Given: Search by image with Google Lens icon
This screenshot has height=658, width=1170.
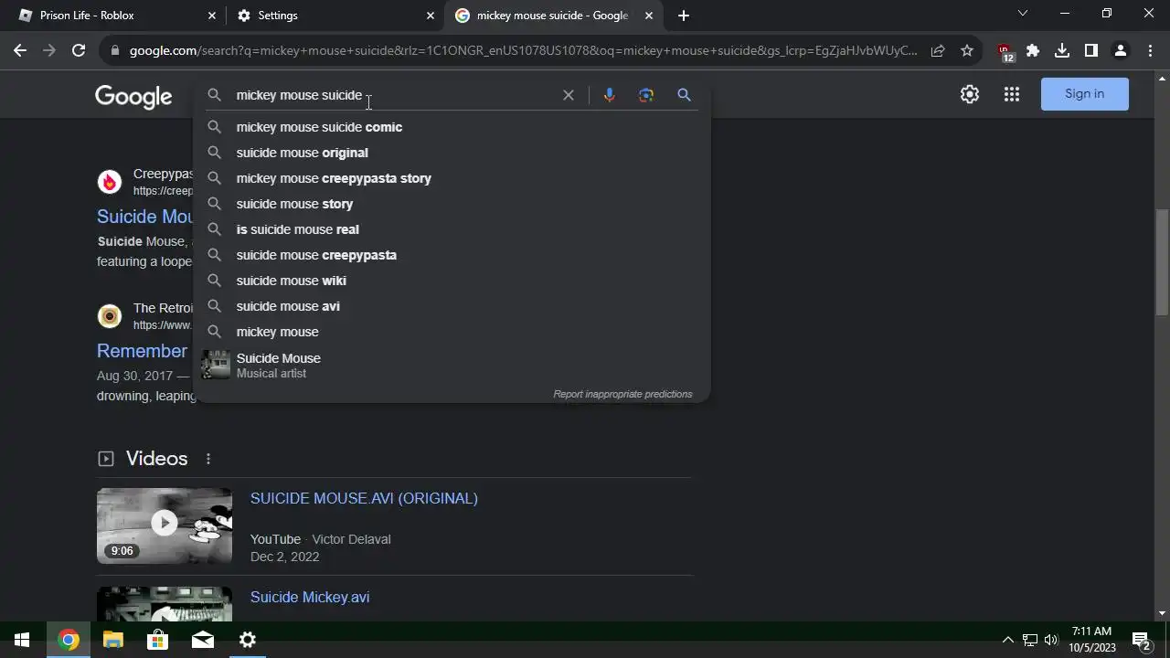Looking at the screenshot, I should (646, 95).
